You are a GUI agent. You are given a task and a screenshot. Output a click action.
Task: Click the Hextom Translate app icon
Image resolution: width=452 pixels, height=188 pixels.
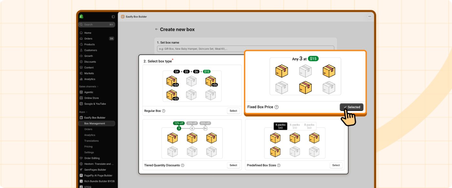81,164
